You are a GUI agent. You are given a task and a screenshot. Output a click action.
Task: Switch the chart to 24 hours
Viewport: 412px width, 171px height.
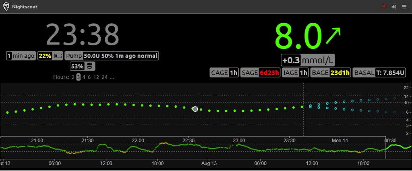105,77
